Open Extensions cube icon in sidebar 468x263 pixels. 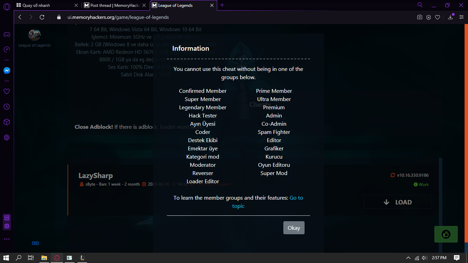pyautogui.click(x=7, y=122)
